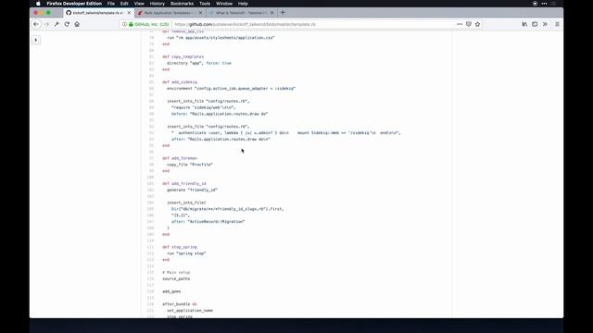
Task: Open the File menu
Action: pyautogui.click(x=111, y=4)
